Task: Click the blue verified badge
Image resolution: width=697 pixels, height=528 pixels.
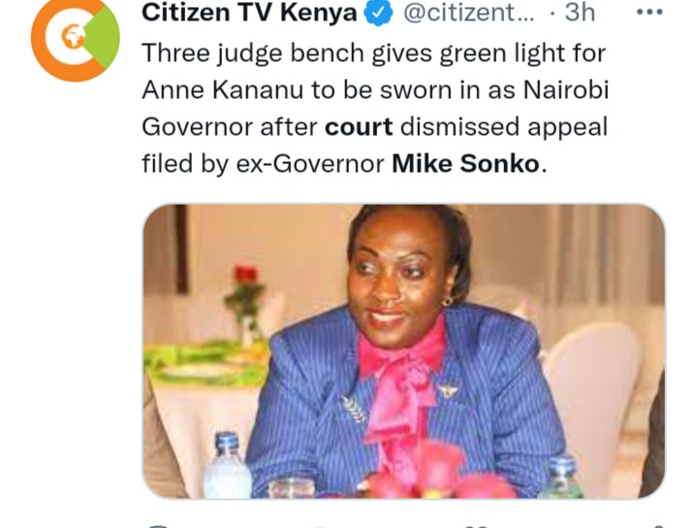Action: (379, 14)
